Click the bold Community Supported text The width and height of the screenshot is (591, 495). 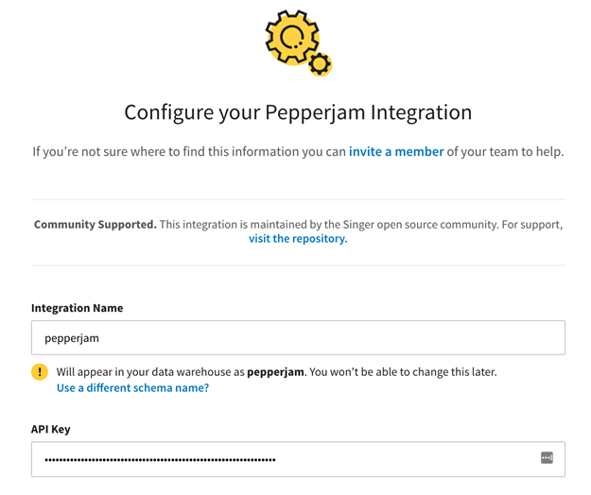coord(96,225)
